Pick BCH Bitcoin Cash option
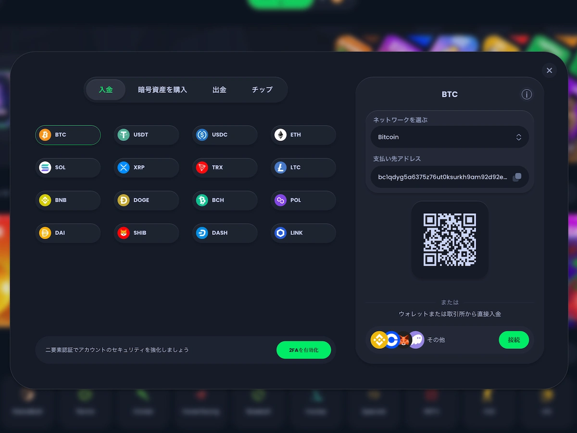This screenshot has height=433, width=577. coord(225,201)
